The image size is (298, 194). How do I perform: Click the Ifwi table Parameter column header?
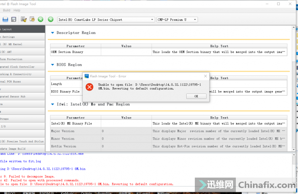[x=76, y=118]
